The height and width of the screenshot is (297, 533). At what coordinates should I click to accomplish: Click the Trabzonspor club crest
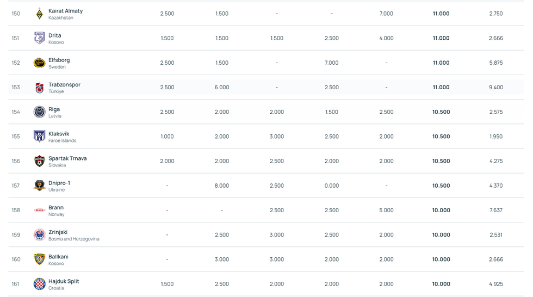coord(39,88)
